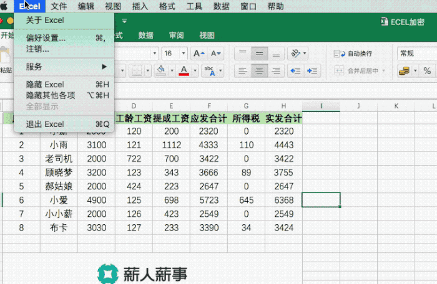Image resolution: width=437 pixels, height=284 pixels.
Task: Expand 合并后居中 options arrow
Action: click(x=383, y=70)
